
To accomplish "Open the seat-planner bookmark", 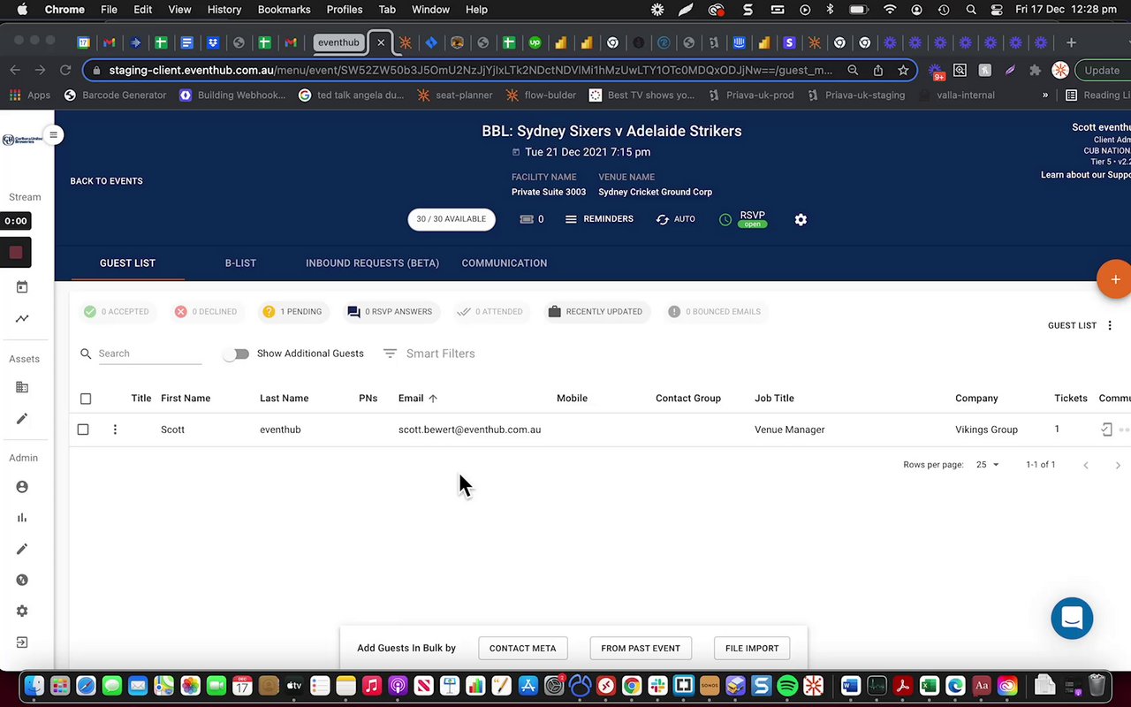I will point(455,95).
